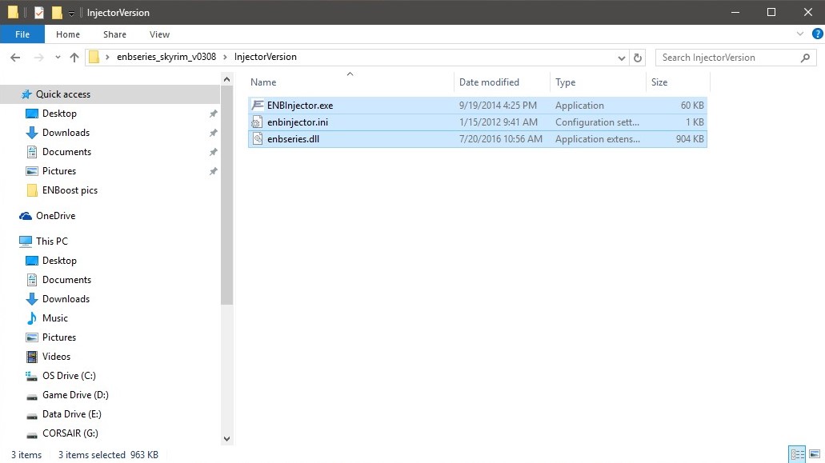Expand chevron before InjectorVersion breadcrumb
The height and width of the screenshot is (463, 825).
225,57
